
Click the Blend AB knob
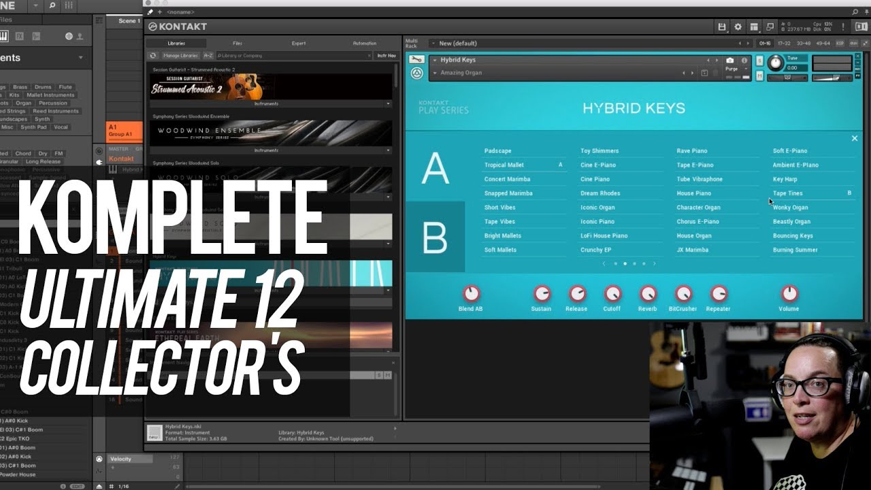pos(471,293)
